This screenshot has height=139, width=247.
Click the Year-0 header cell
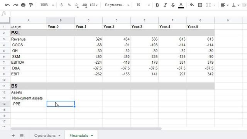click(61, 27)
